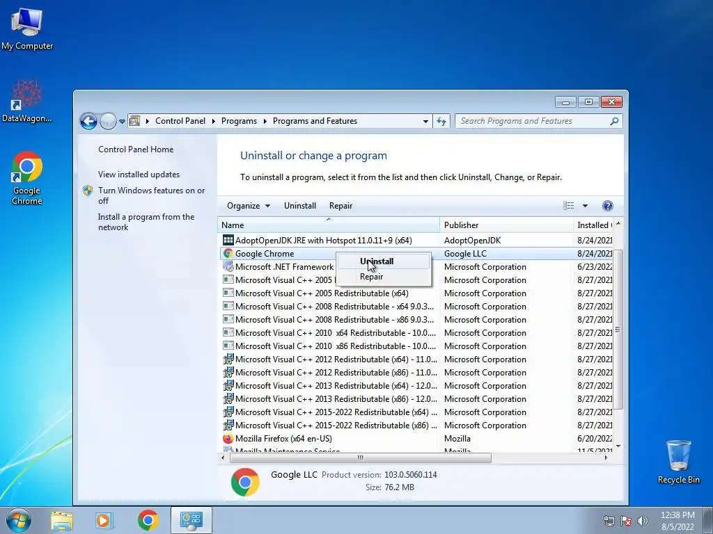Sort by the Installed On column header
This screenshot has height=534, width=713.
[593, 225]
